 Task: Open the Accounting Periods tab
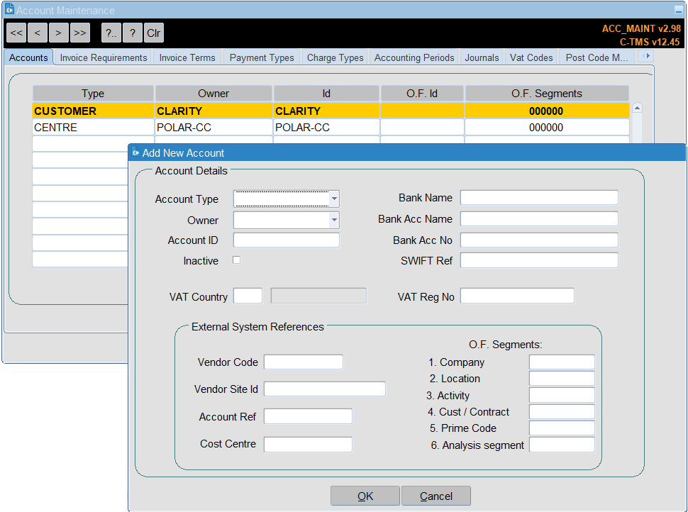414,57
